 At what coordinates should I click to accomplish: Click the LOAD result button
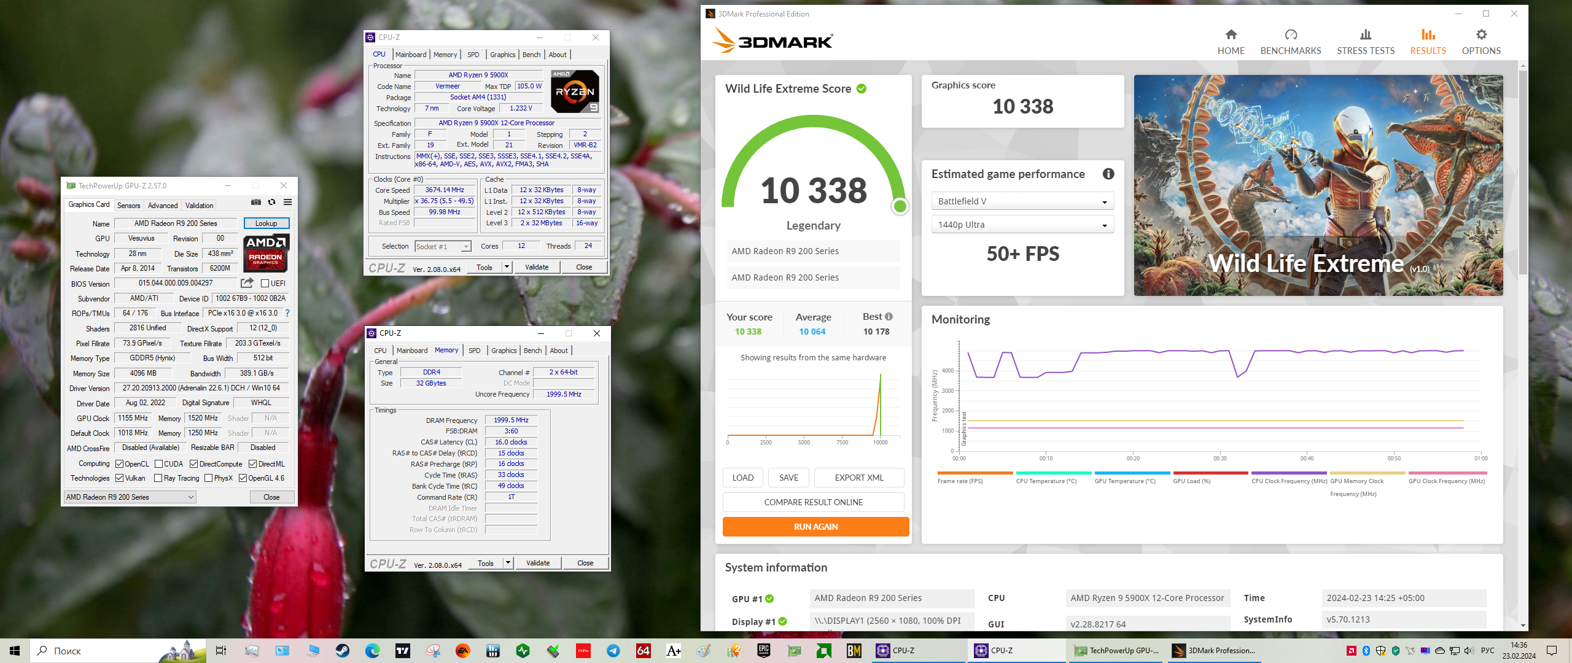point(742,478)
